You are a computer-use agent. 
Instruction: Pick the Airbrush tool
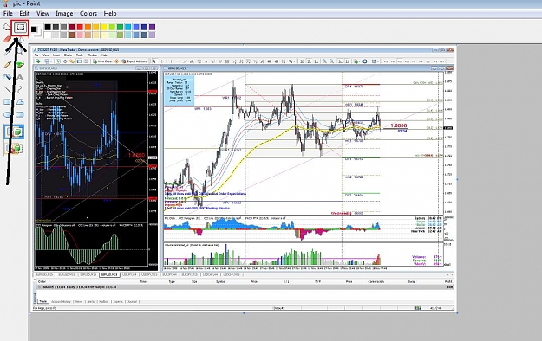click(x=7, y=77)
